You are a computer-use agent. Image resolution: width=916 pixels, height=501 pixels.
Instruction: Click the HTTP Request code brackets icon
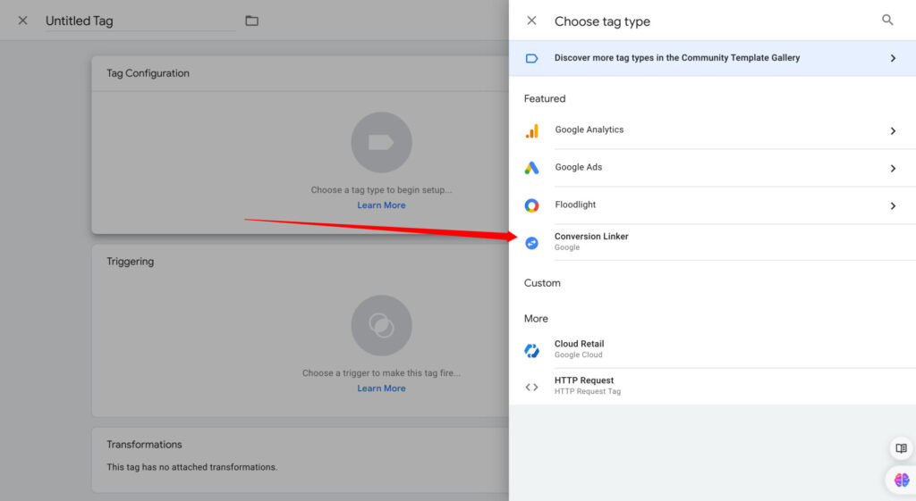tap(531, 387)
